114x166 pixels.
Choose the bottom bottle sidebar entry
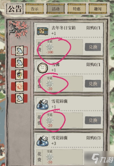(x=19, y=98)
